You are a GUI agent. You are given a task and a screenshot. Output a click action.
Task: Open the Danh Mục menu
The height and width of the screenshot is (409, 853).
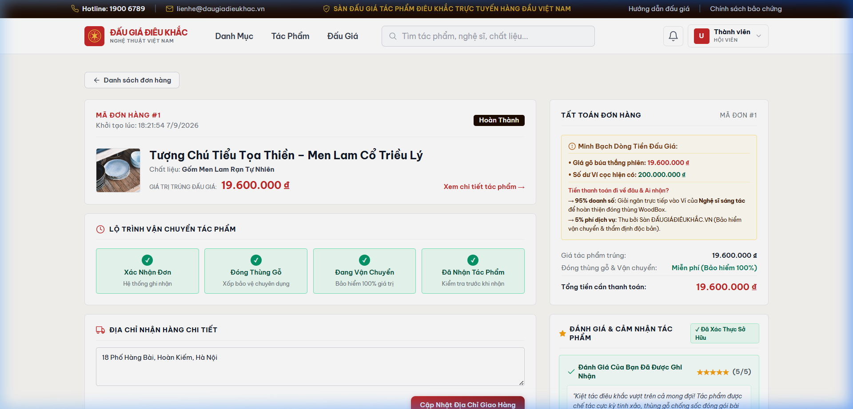coord(234,36)
